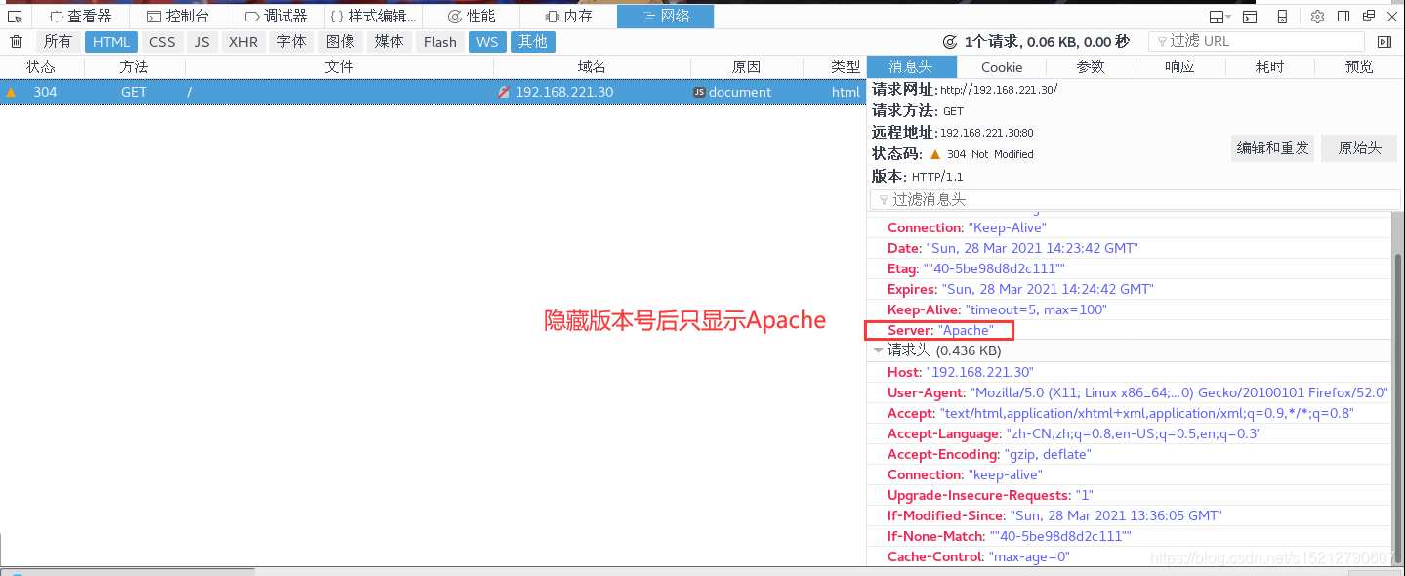Open the 耗时 details tab
The height and width of the screenshot is (576, 1405).
tap(1270, 66)
